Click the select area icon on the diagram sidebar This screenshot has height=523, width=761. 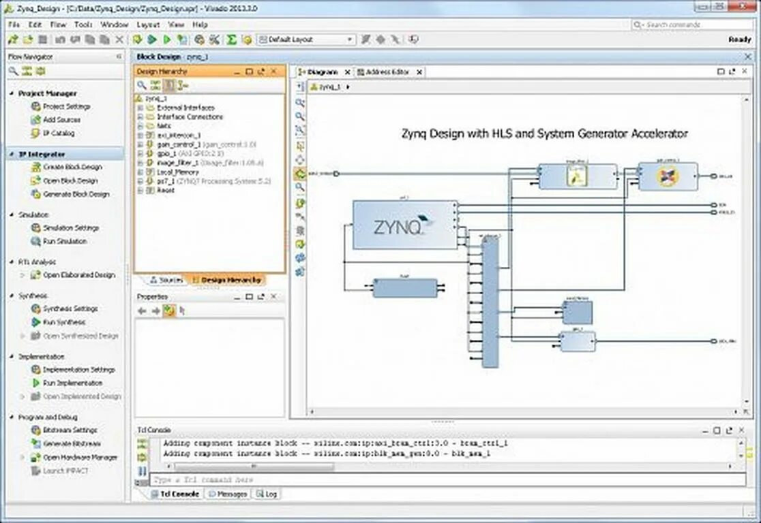300,146
